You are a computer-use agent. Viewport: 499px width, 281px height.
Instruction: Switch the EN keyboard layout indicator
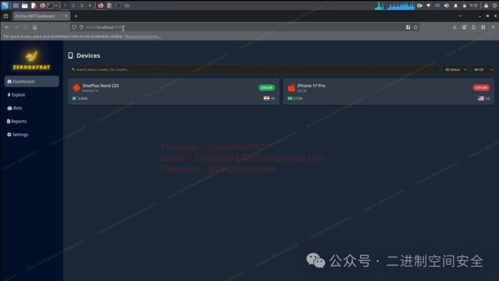coord(437,6)
